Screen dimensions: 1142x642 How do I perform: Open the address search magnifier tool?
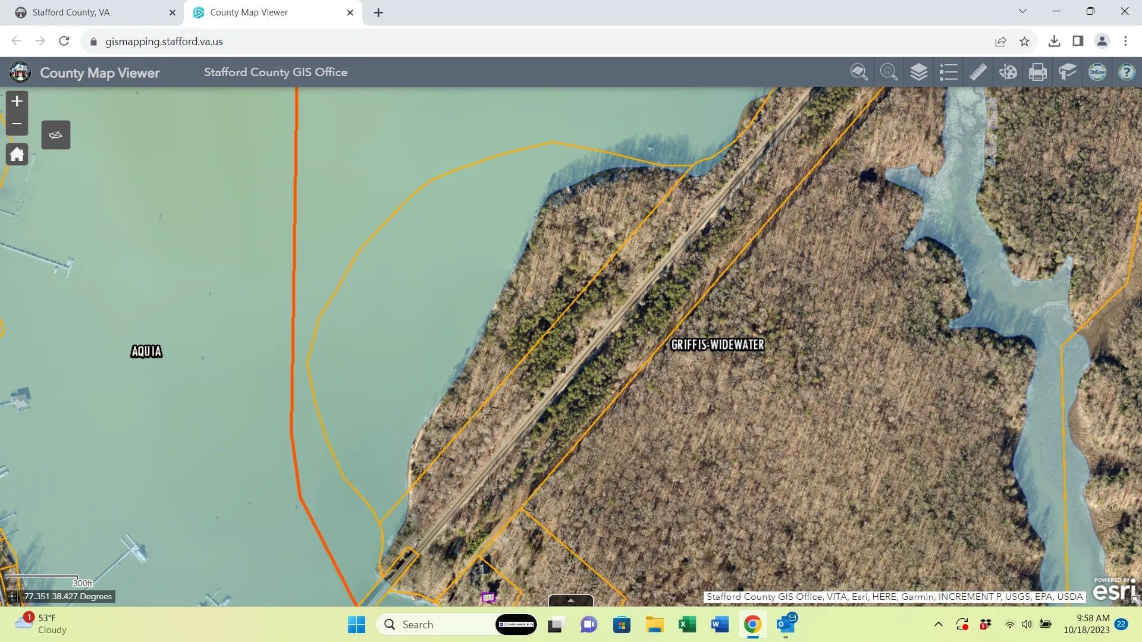(889, 73)
